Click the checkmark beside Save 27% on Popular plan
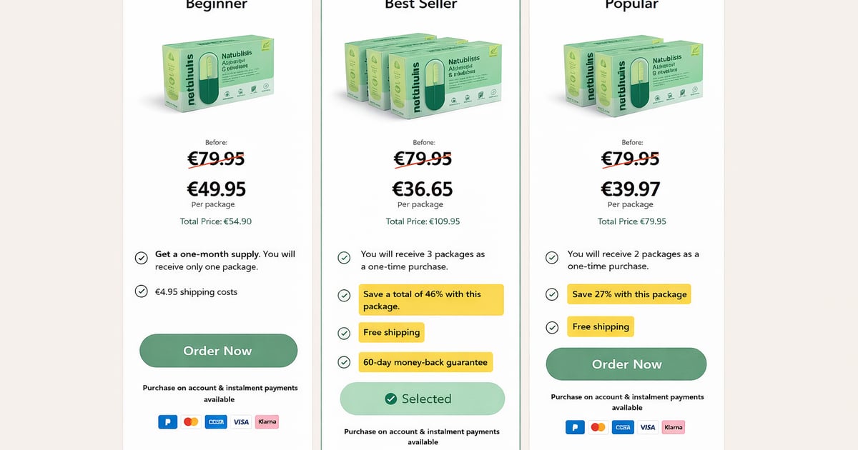 551,294
